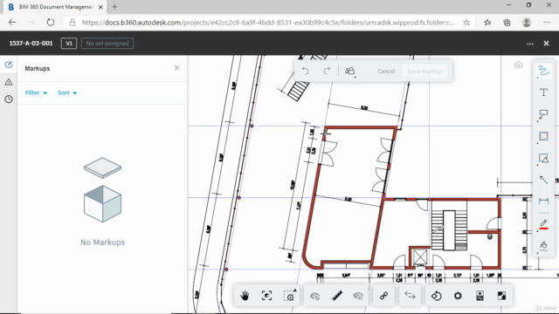Open browser settings and more menu
Viewport: 559px width, 314px height.
coord(547,22)
